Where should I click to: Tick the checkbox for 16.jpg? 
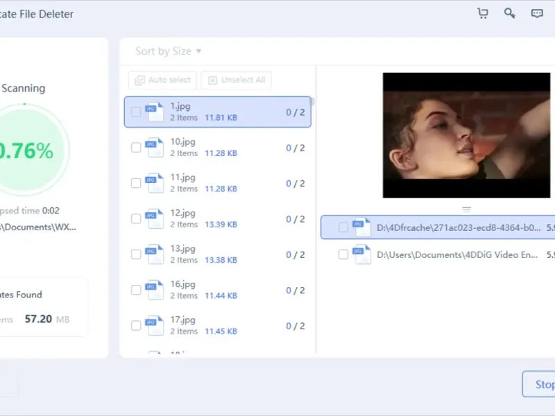[136, 290]
